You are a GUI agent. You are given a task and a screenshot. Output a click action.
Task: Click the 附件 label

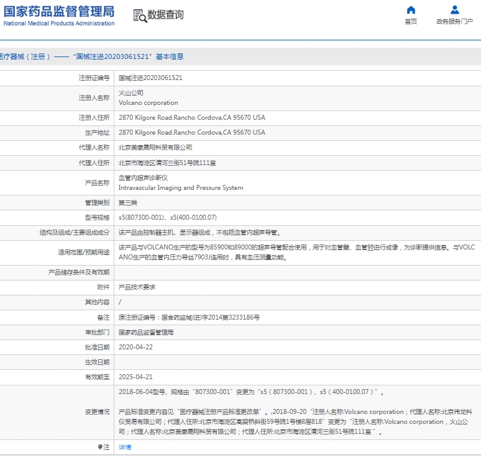[x=103, y=287]
